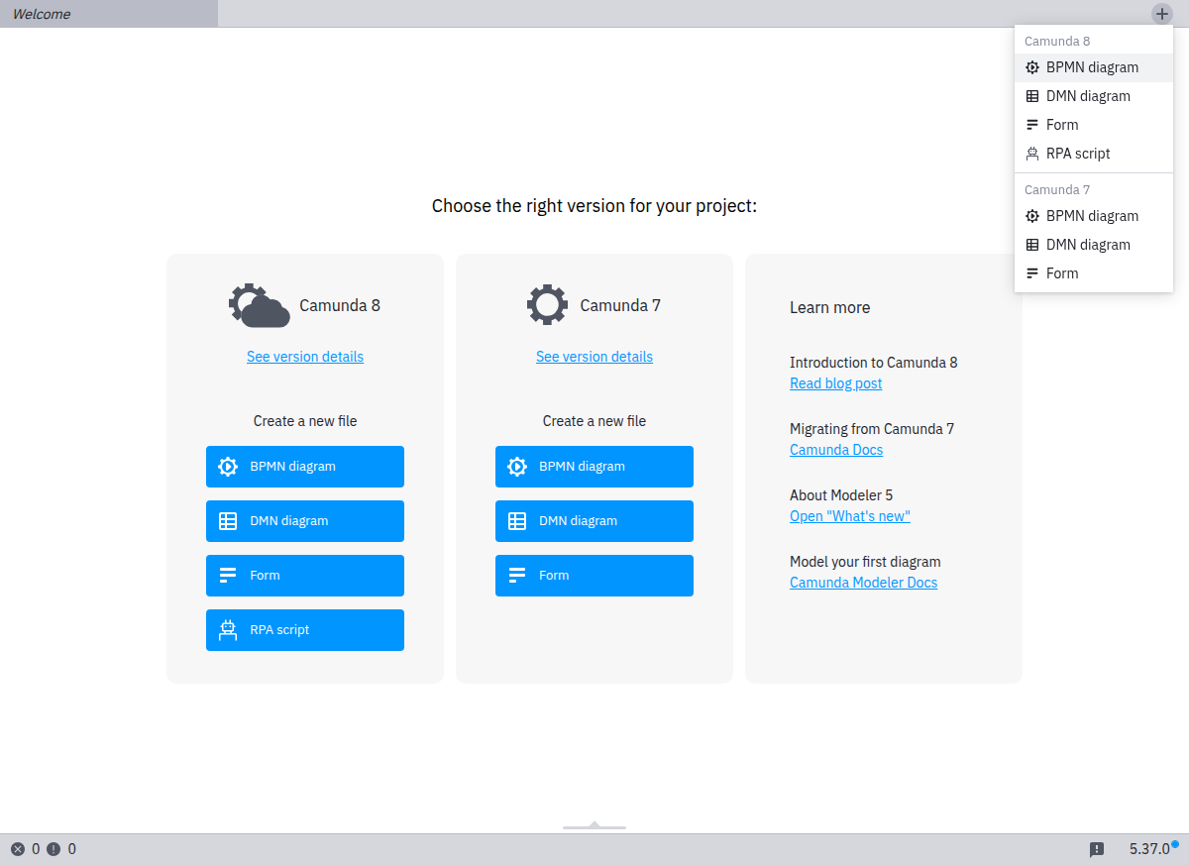
Task: Choose Camunda 7 DMN diagram from dropdown menu
Action: coord(1087,245)
